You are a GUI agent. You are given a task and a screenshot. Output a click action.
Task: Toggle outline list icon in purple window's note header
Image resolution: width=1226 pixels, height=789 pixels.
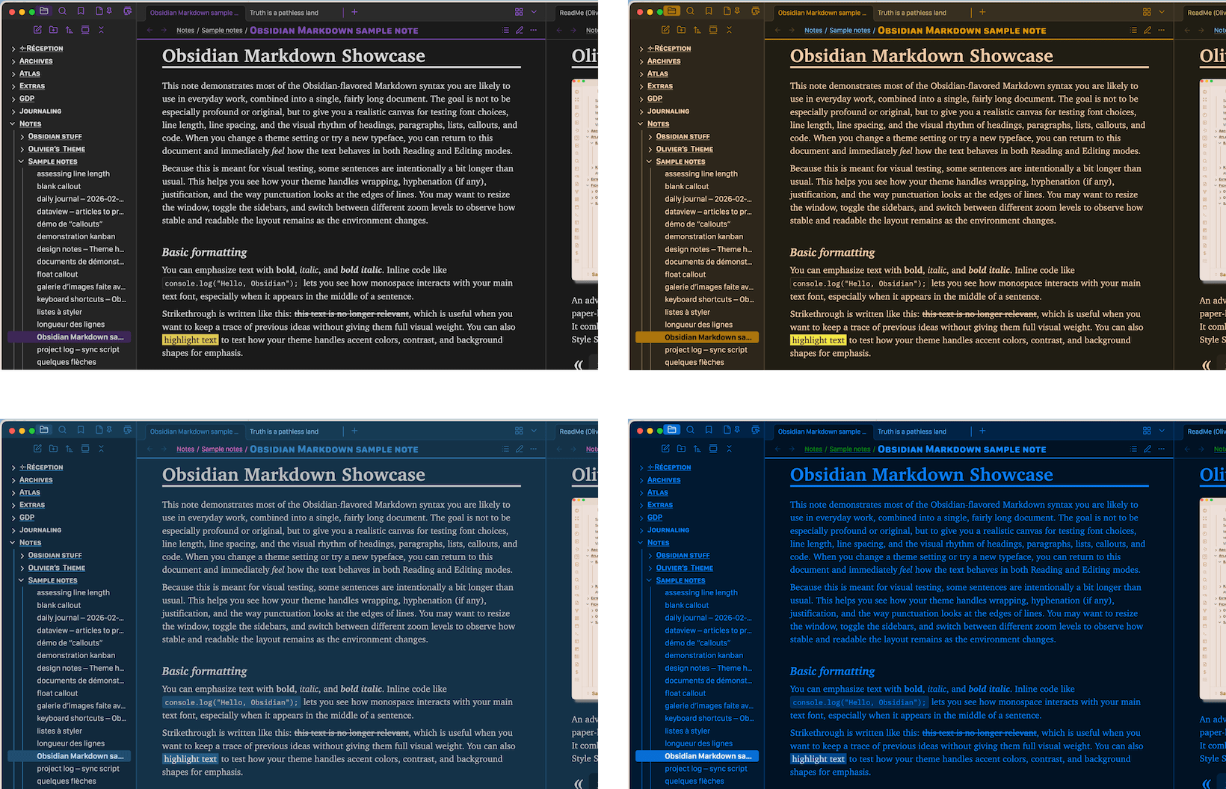click(505, 31)
